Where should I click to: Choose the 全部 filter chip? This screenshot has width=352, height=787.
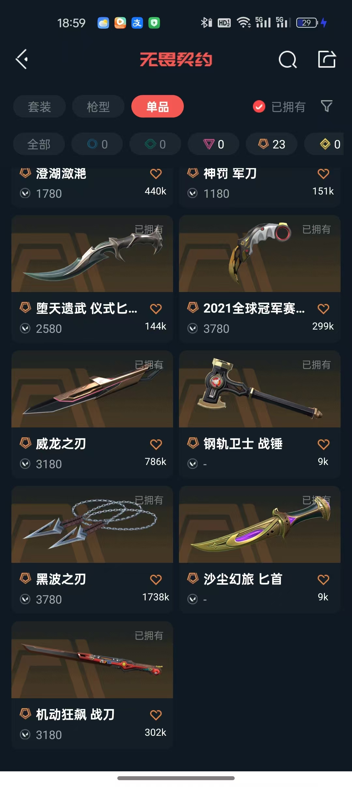click(x=39, y=144)
